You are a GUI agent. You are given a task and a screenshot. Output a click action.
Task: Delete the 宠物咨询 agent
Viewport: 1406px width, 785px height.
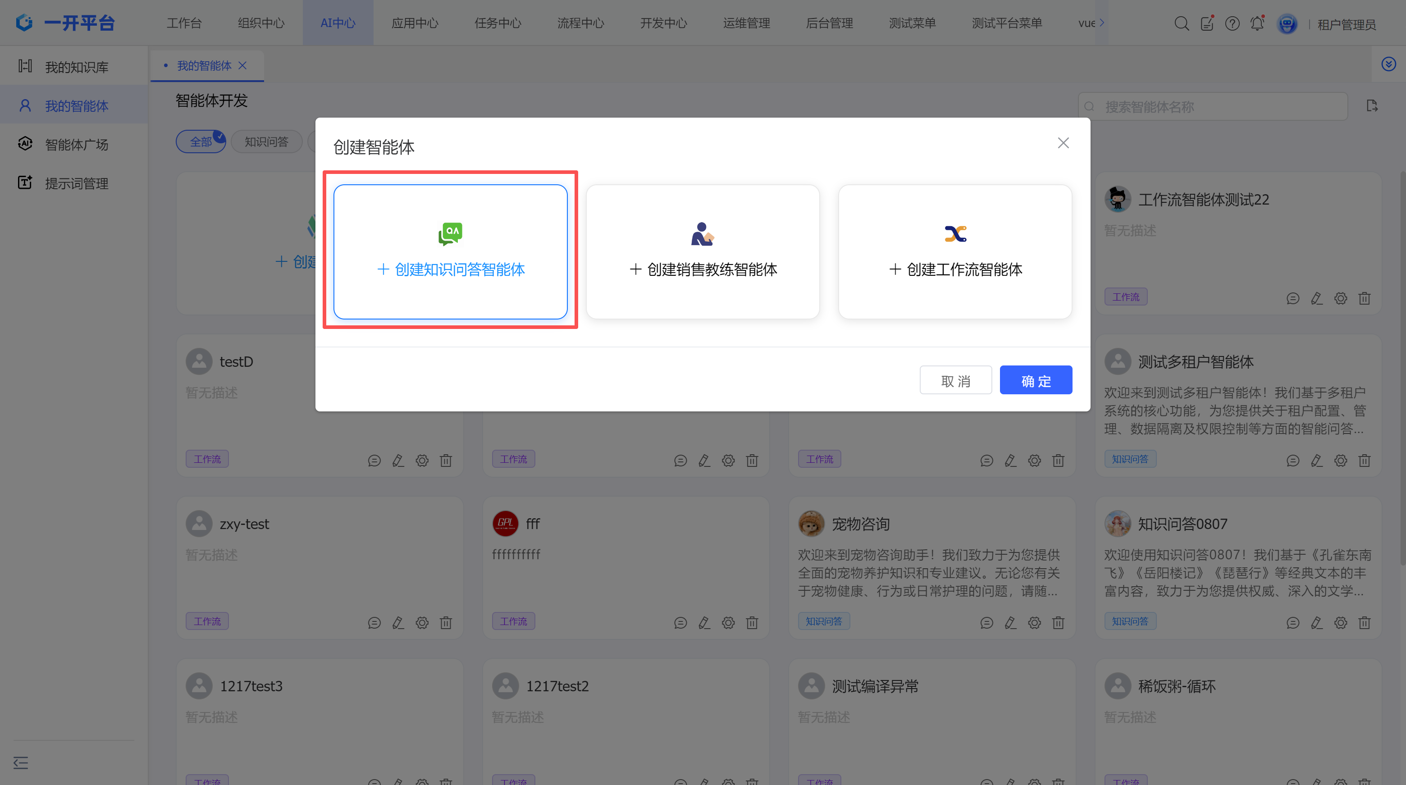point(1058,622)
